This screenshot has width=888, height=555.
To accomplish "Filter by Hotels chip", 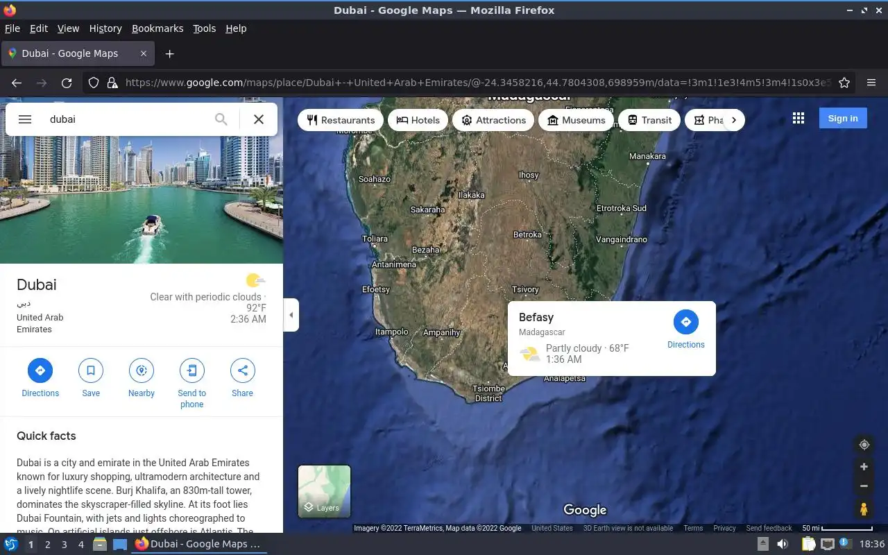I will coord(418,120).
